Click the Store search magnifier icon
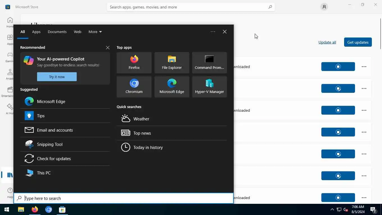The image size is (382, 215). tap(270, 7)
